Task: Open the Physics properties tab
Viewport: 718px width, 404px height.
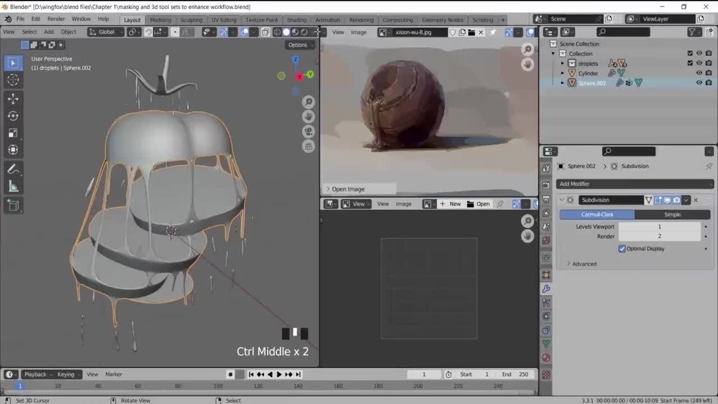Action: tap(546, 316)
